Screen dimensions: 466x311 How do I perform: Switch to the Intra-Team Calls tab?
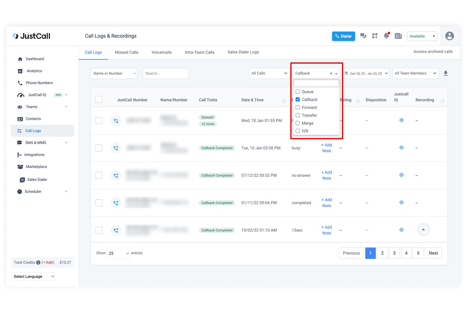[200, 52]
